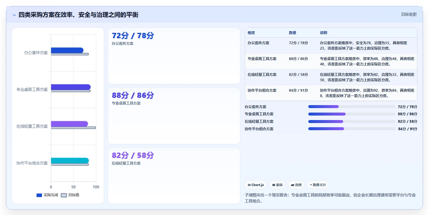The image size is (429, 215).
Task: Click the description mentioning 两者相差8
Action: click(x=367, y=93)
